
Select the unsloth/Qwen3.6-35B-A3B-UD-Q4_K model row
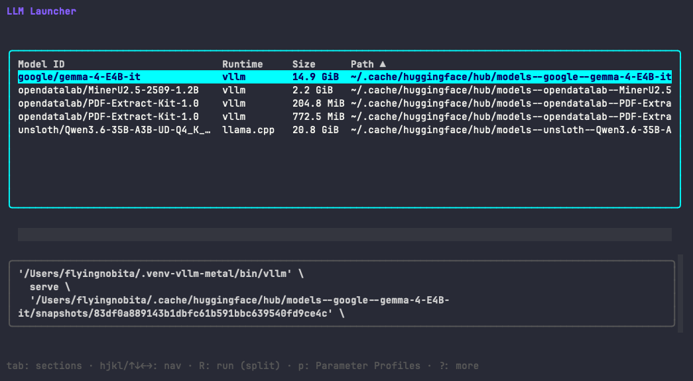click(345, 130)
